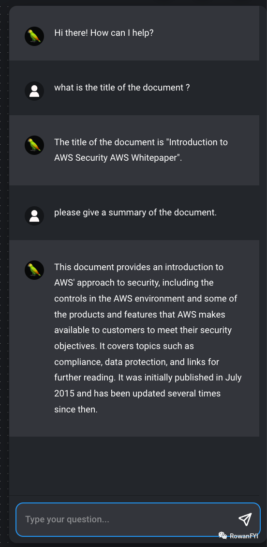
Task: Click the summary line mentioning "July 2015"
Action: tap(148, 378)
